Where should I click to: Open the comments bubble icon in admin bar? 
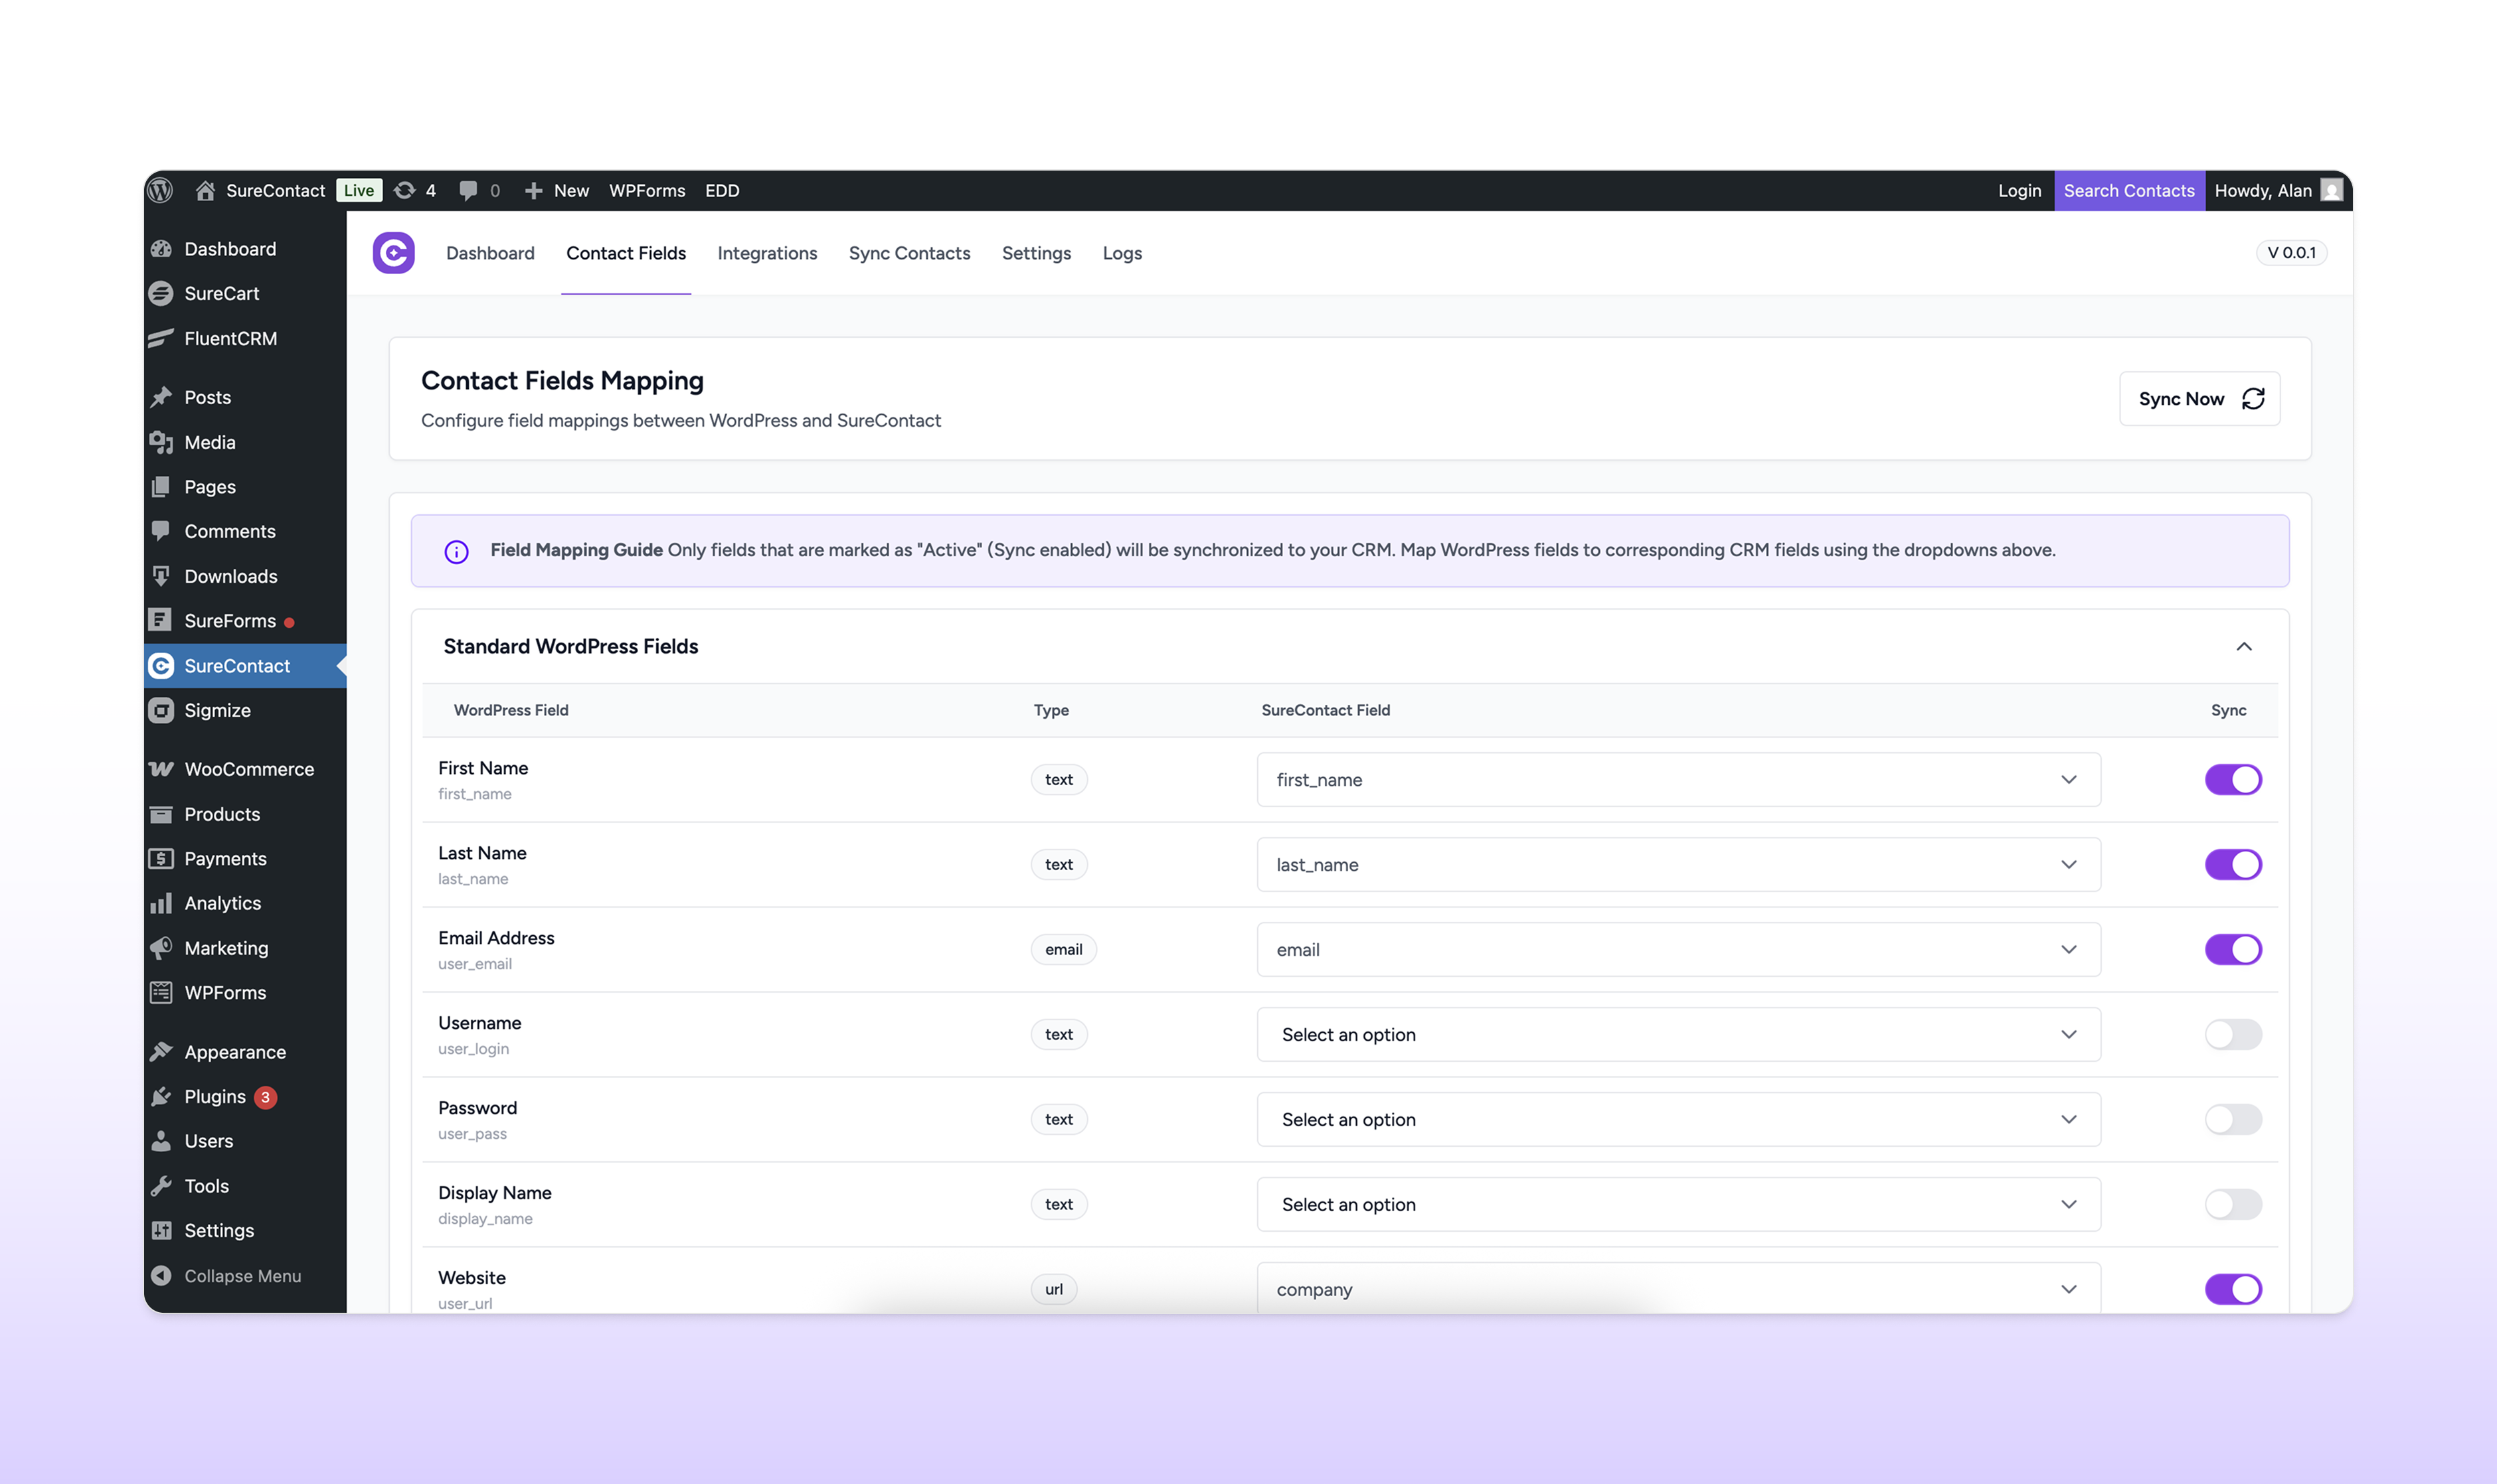(x=468, y=190)
